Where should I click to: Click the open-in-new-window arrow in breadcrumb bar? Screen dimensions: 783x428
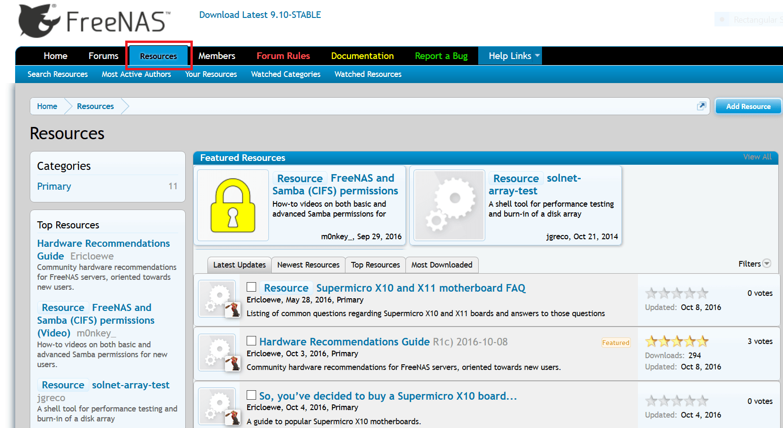point(701,106)
